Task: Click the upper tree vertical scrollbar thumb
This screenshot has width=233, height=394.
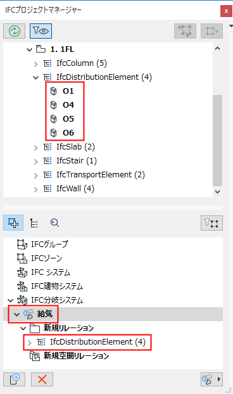Action: [217, 141]
